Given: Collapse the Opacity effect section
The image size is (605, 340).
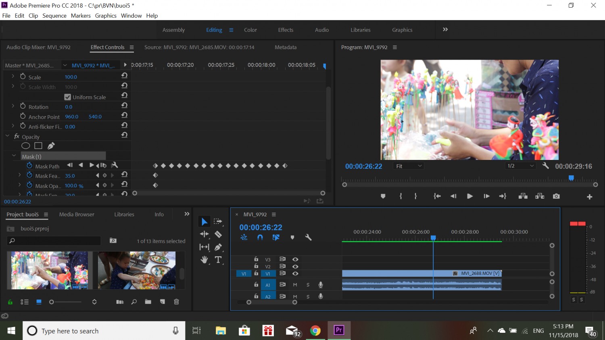Looking at the screenshot, I should click(7, 136).
